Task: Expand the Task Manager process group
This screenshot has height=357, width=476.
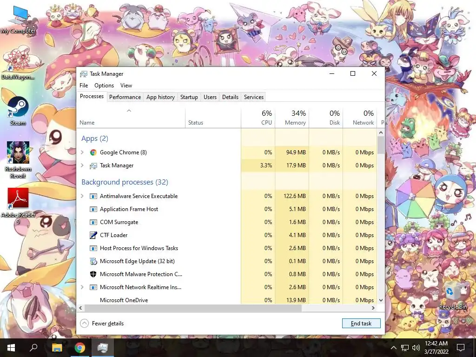Action: (x=82, y=165)
